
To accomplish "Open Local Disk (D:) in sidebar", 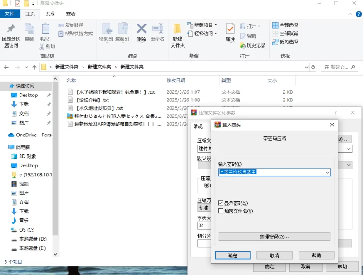I will (32, 239).
